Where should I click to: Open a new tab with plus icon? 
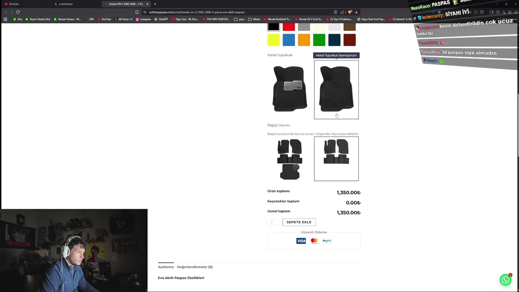(x=155, y=4)
